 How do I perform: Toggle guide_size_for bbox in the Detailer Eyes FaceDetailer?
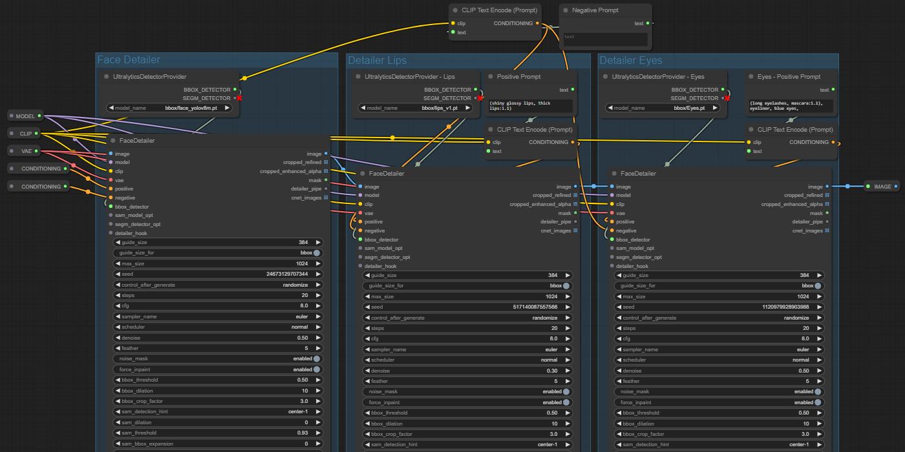click(x=818, y=285)
